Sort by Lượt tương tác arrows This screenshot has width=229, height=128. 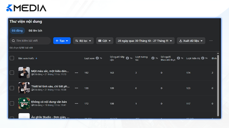157,58
